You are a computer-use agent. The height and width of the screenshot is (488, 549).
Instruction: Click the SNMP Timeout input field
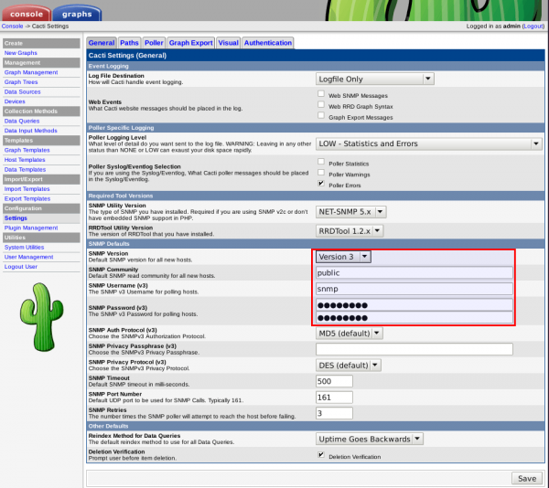[336, 381]
